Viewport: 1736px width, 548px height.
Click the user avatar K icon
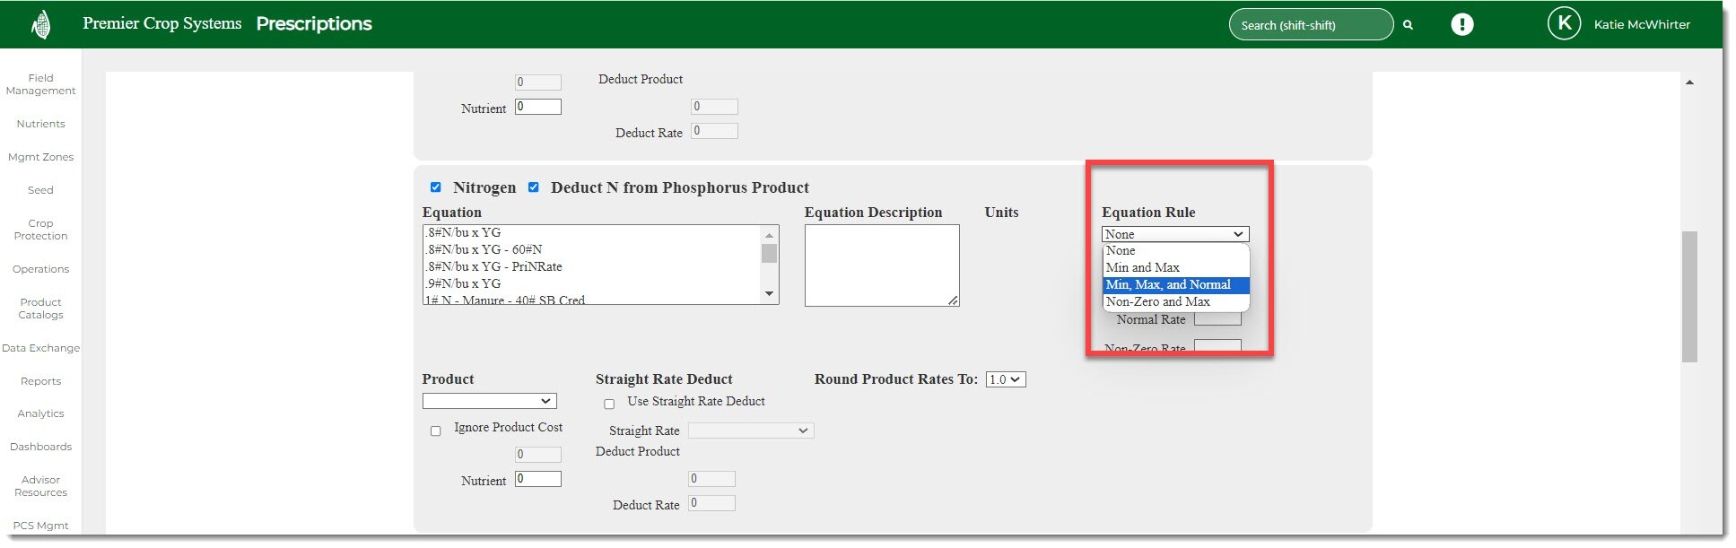(1563, 24)
